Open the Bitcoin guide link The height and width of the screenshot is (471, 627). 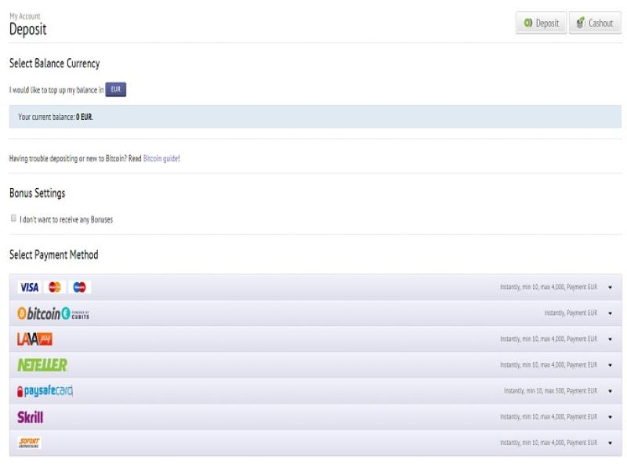point(161,158)
